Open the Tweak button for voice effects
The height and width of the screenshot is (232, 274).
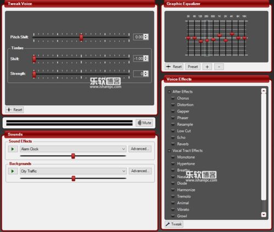174,224
